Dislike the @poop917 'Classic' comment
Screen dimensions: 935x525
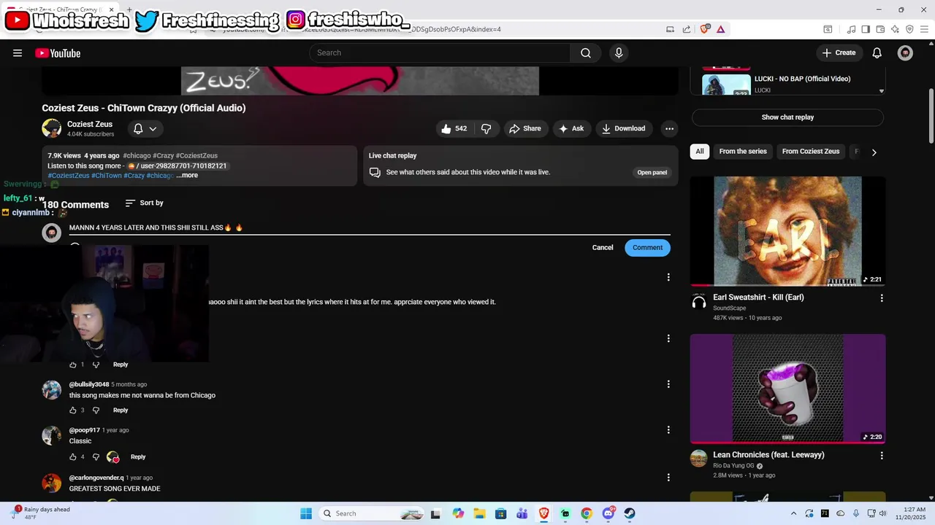click(96, 456)
